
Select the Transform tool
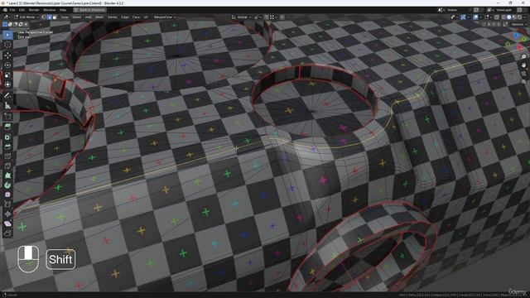coord(7,84)
